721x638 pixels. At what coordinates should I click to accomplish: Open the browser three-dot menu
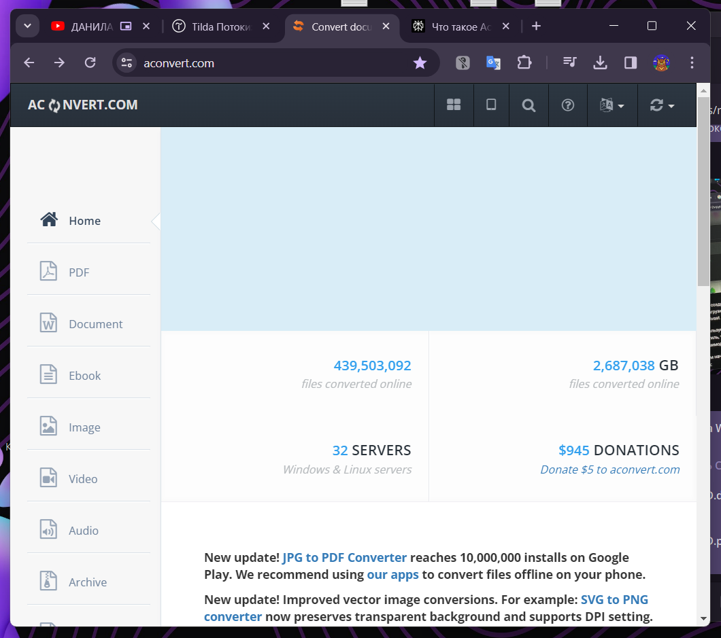coord(692,63)
